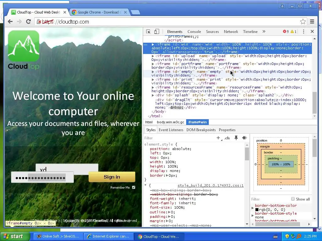Viewport: 322px width, 241px height.
Task: Click the DOM tree scrollbar down arrow
Action: click(314, 116)
